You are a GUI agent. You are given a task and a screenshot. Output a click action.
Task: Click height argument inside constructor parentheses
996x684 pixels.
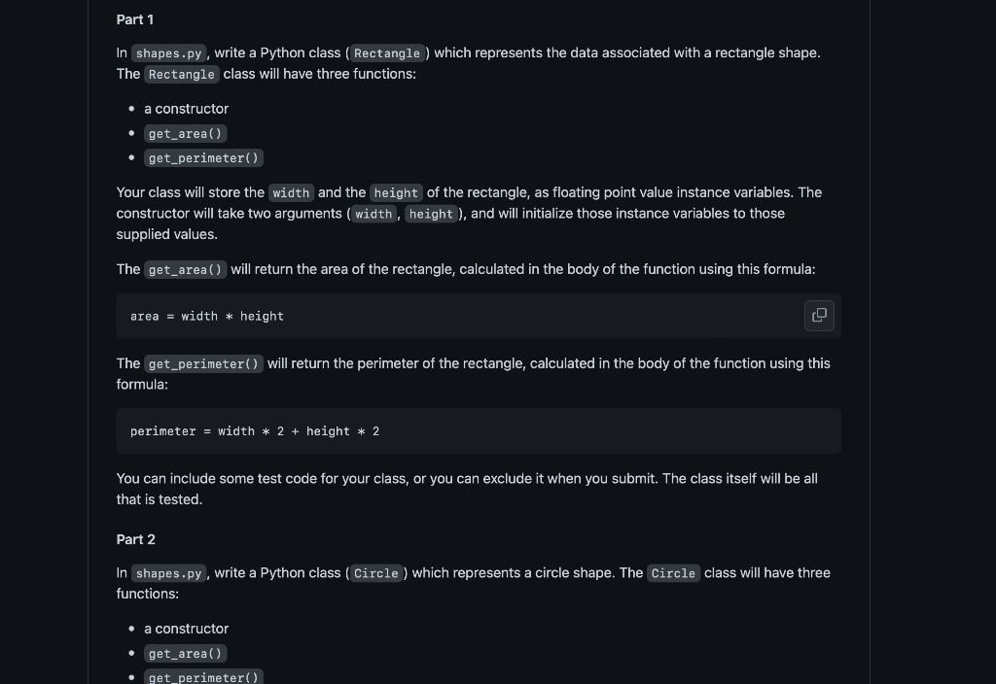pos(431,214)
